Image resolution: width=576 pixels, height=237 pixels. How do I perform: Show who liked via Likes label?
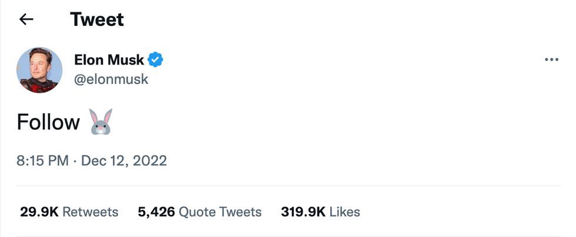point(344,212)
